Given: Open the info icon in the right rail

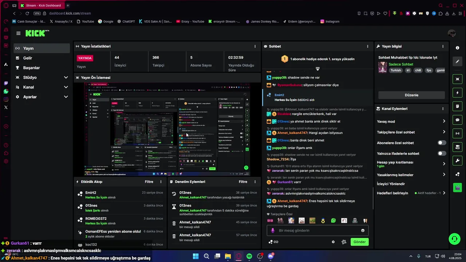Looking at the screenshot, I should (x=457, y=48).
